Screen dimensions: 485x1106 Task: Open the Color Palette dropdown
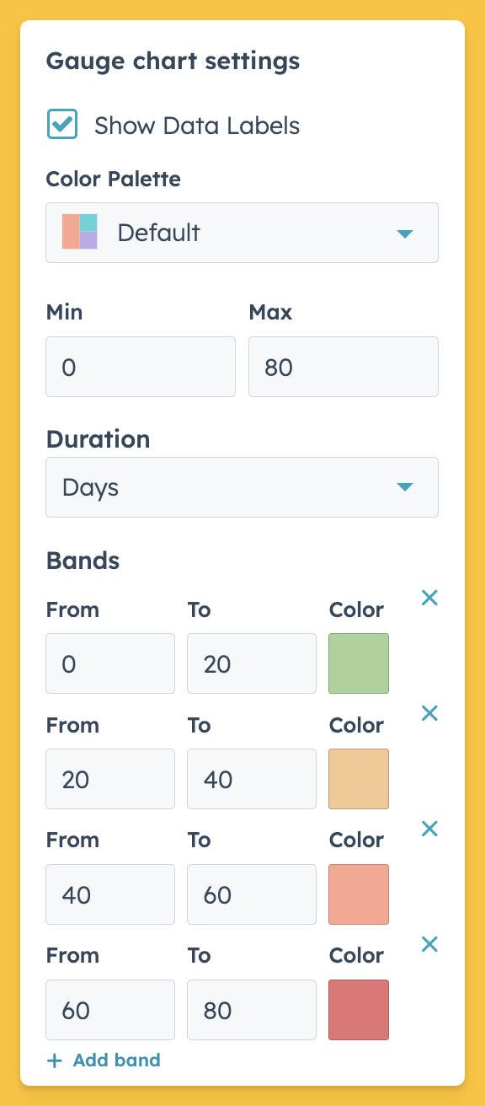click(242, 233)
